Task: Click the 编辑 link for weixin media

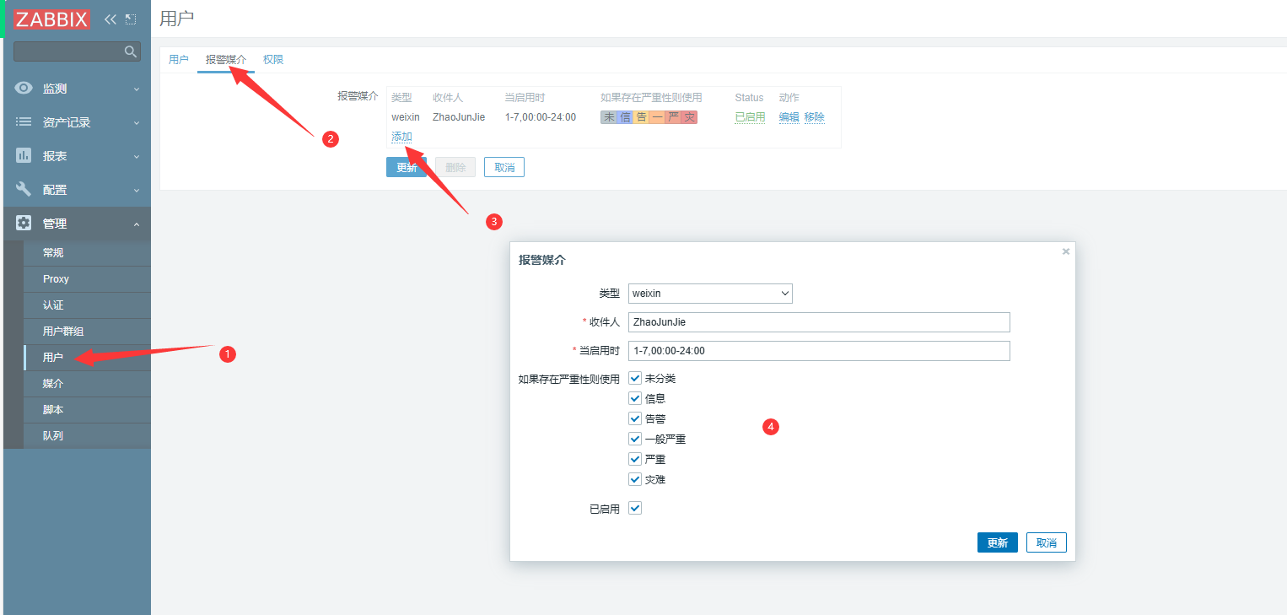Action: [789, 117]
